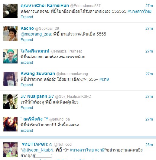This screenshot has width=156, height=160.
Task: Open the Nniuzta_Purneat avatar in green scrubs
Action: [10, 56]
